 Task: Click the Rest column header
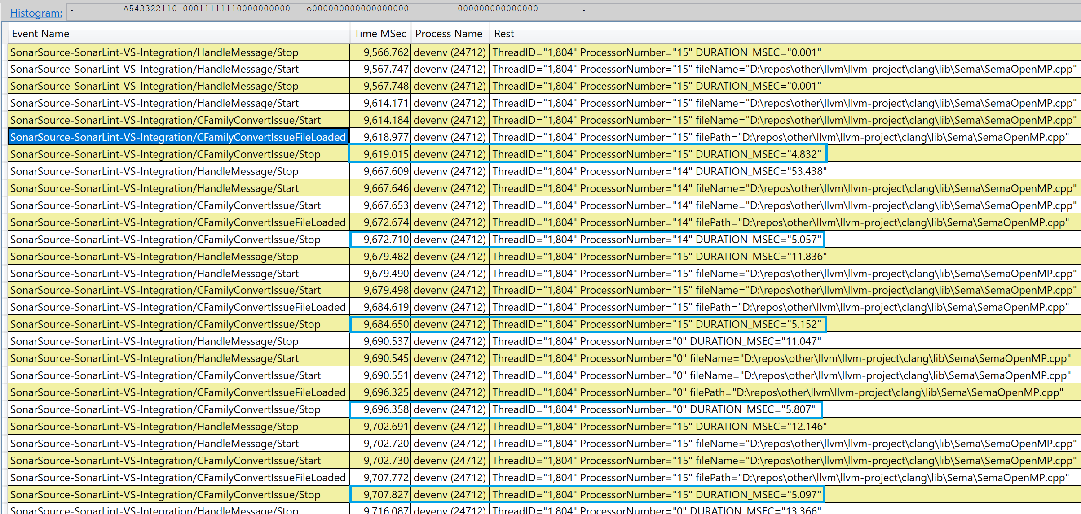click(503, 34)
